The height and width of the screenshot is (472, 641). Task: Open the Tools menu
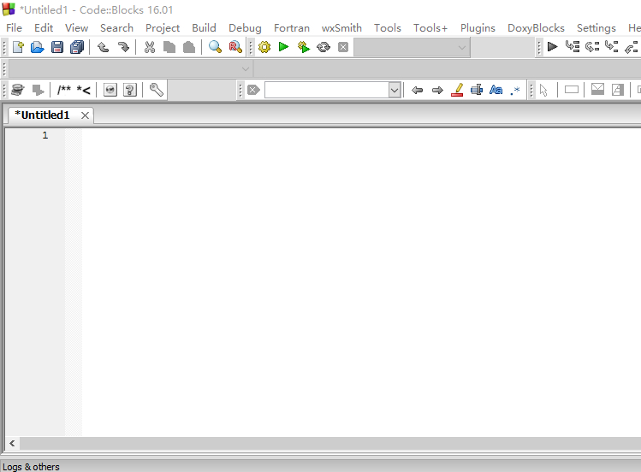pyautogui.click(x=387, y=27)
